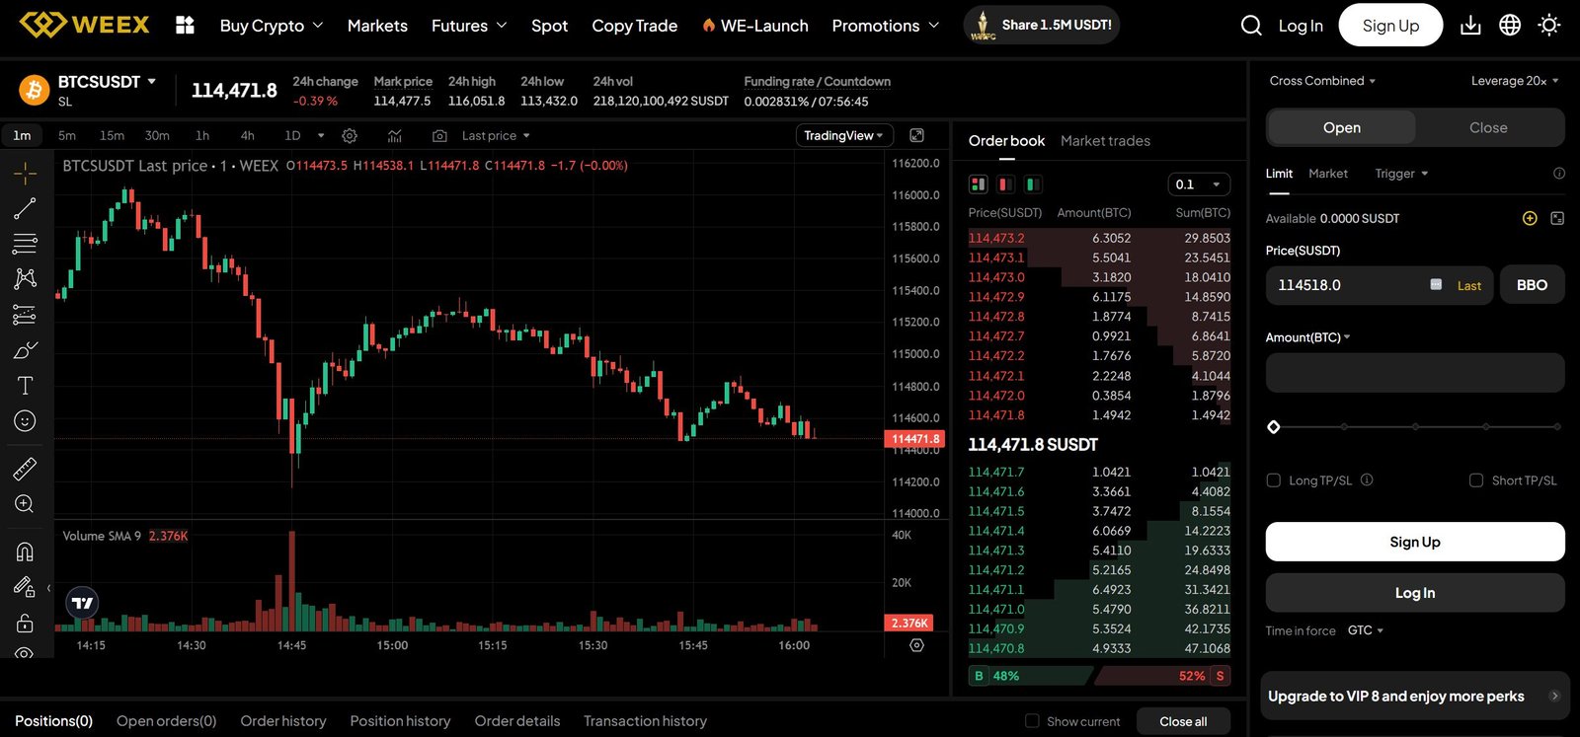Screen dimensions: 1580x737
Task: Tick the Show current checkbox
Action: coord(1032,721)
